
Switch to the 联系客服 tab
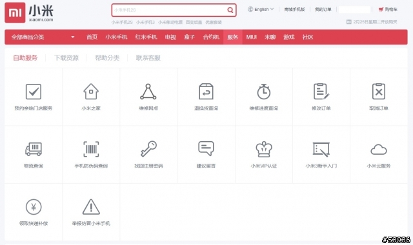pyautogui.click(x=148, y=57)
